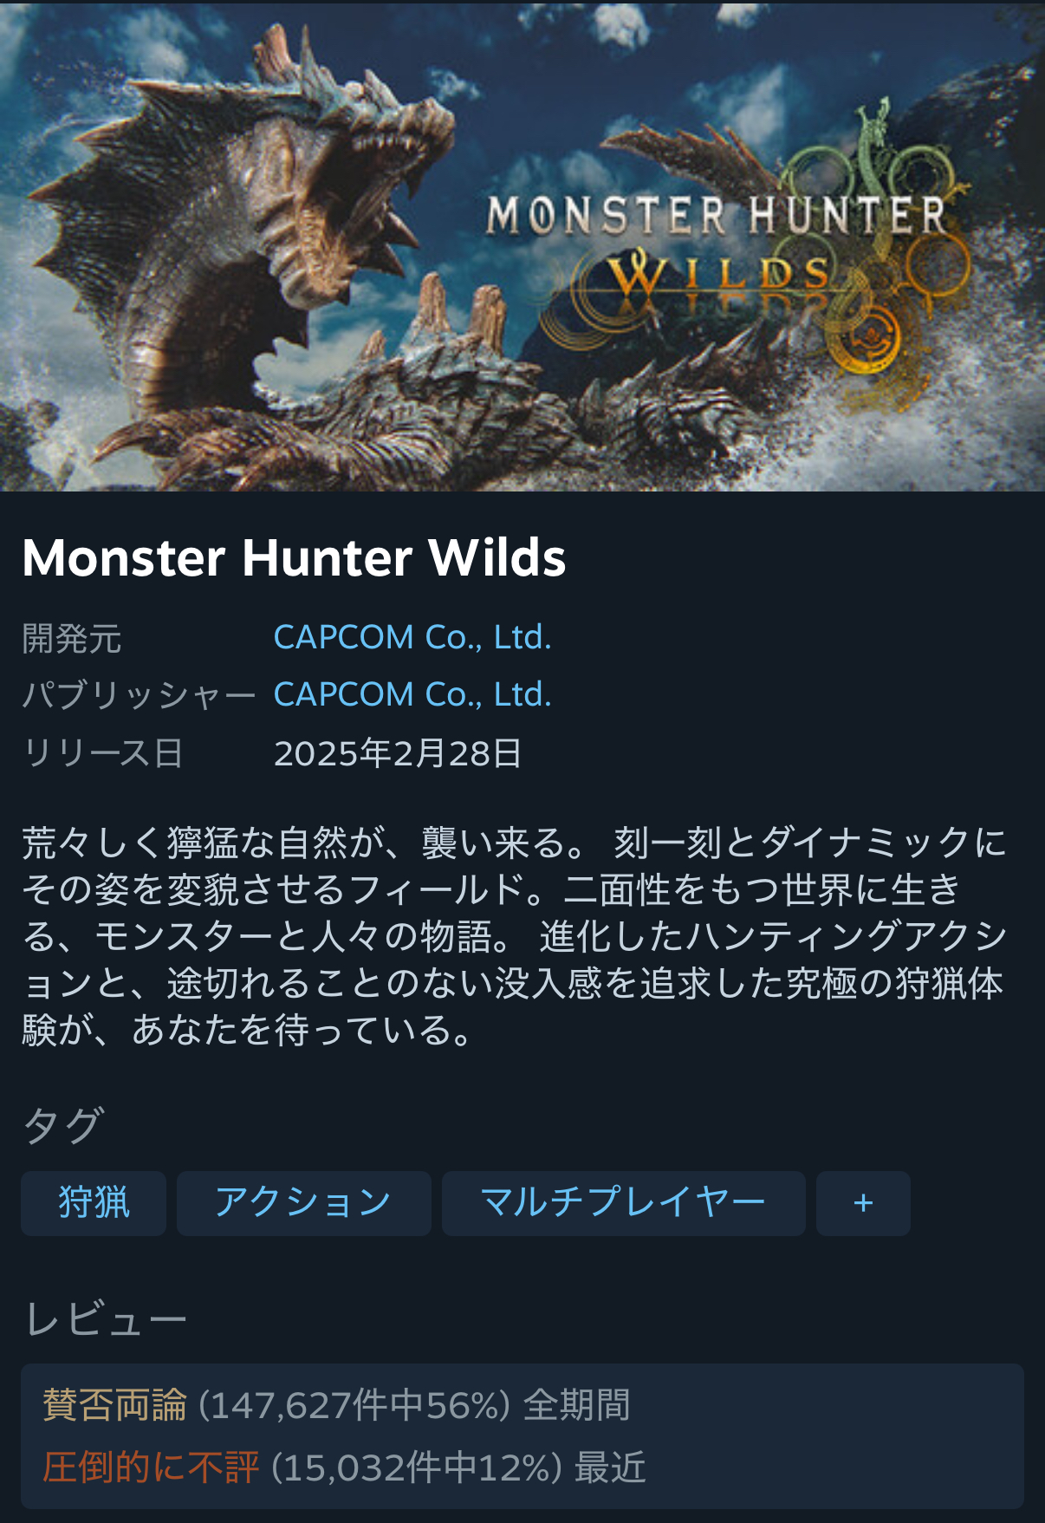The height and width of the screenshot is (1523, 1045).
Task: Select the マルチプレイヤー tag
Action: point(624,1203)
